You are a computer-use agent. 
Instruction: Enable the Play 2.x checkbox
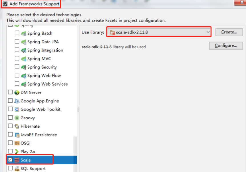point(10,151)
